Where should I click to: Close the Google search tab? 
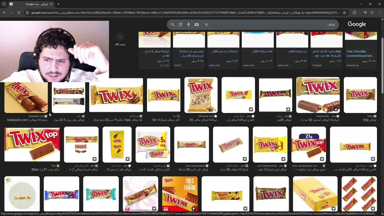point(51,4)
